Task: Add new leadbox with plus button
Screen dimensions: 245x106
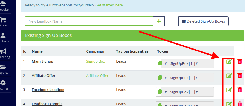Action: [x=159, y=21]
